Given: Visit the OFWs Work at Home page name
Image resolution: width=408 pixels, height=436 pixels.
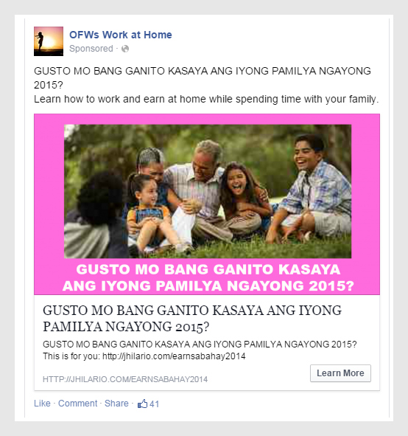Looking at the screenshot, I should click(121, 35).
